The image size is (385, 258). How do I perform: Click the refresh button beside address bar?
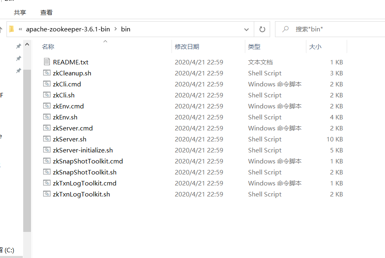point(262,29)
